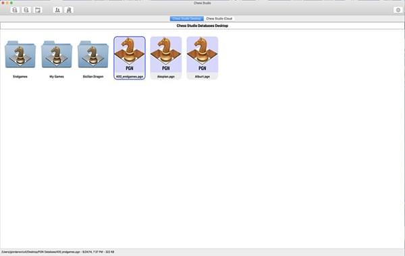
Task: Click the window-shaped toolbar icon
Action: tap(38, 10)
